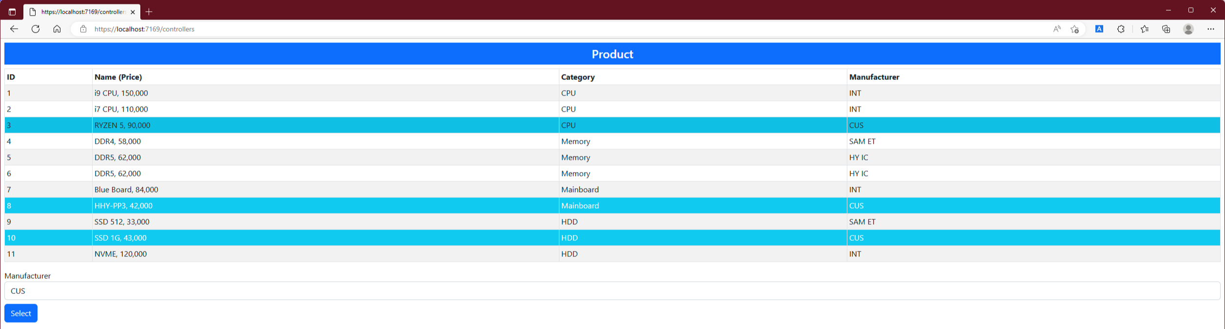Click the Manufacturer label above the input
Viewport: 1225px width, 329px height.
(28, 276)
